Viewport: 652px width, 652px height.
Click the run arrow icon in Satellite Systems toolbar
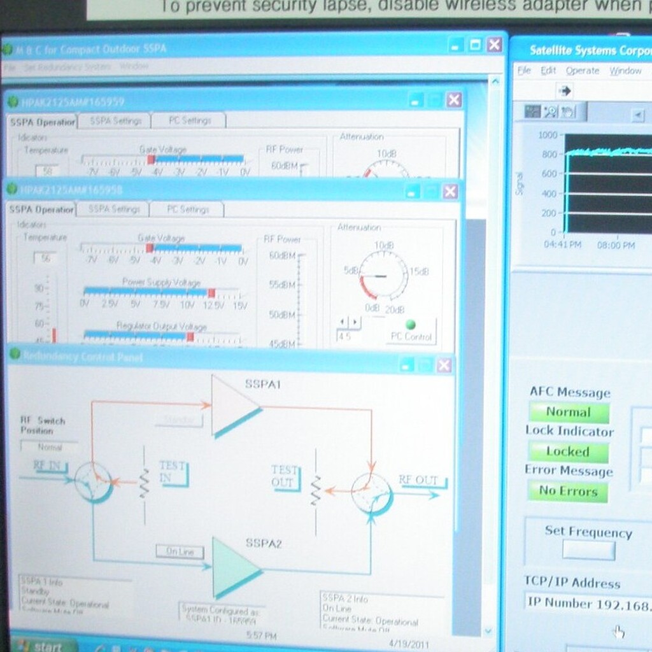pos(565,91)
